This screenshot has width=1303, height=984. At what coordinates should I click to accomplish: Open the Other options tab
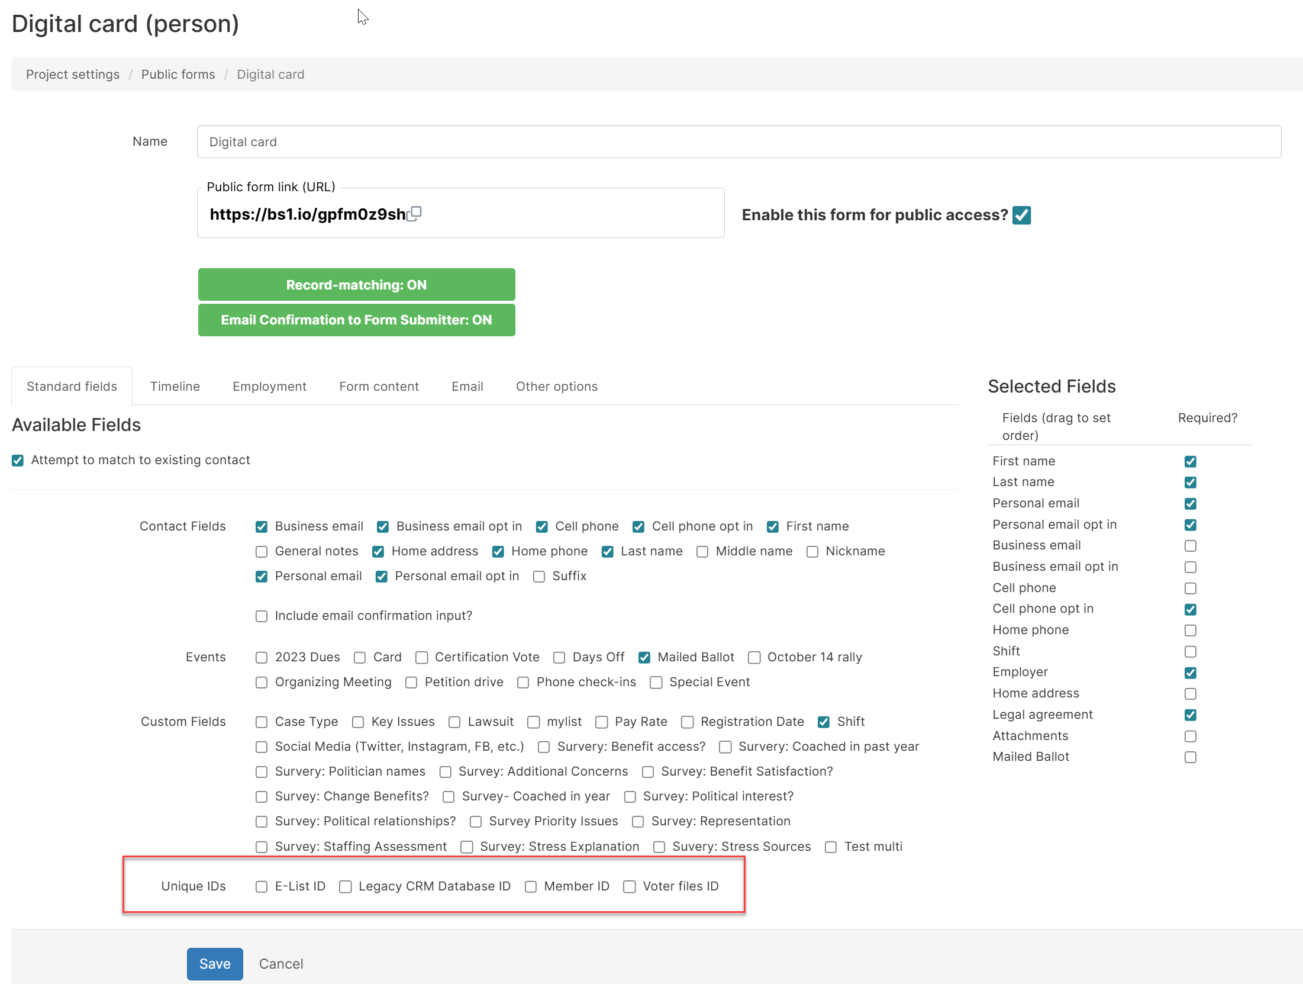click(x=556, y=387)
